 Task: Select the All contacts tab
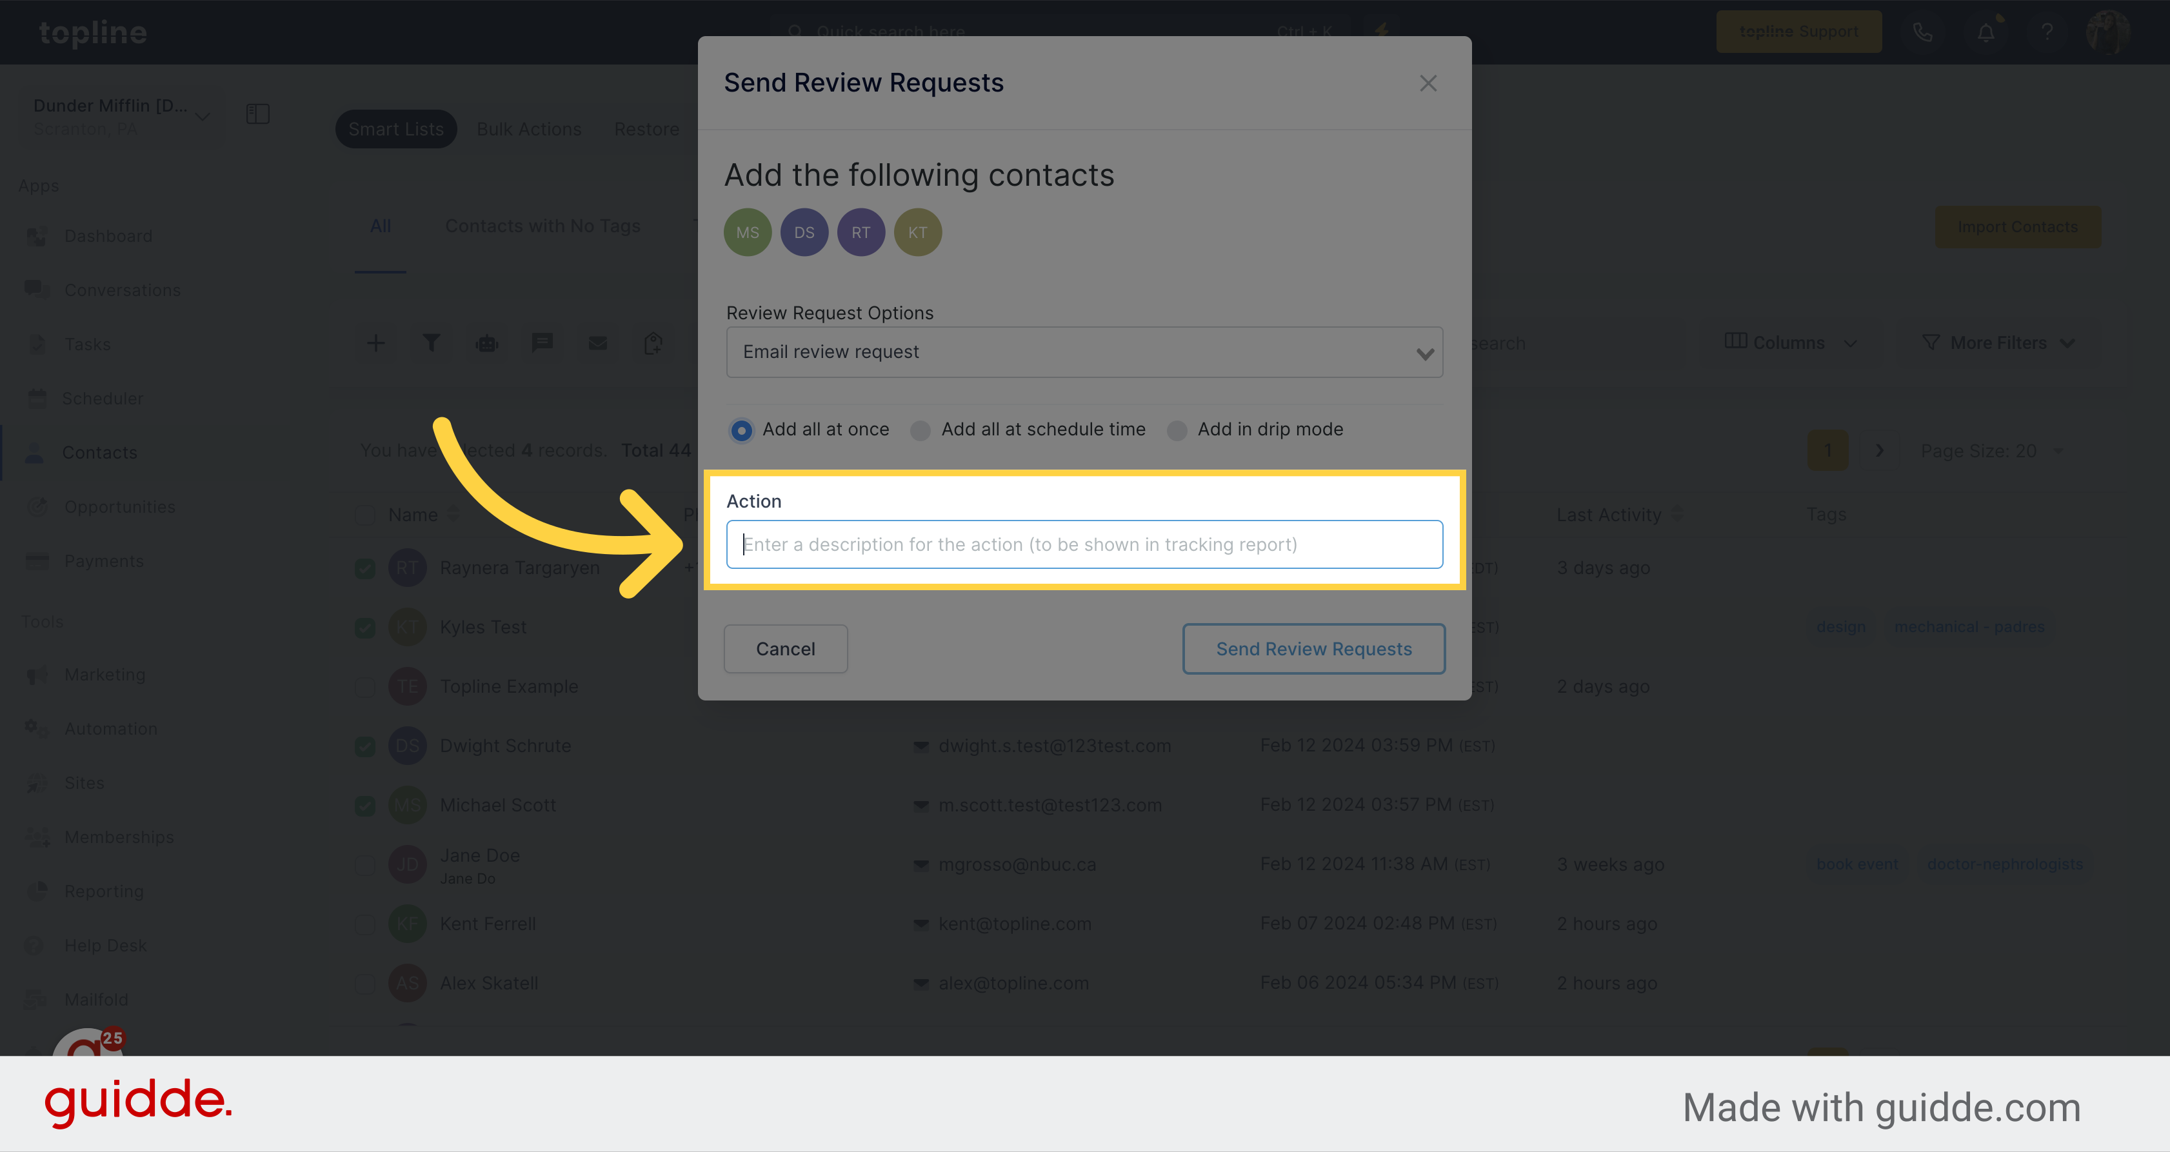pos(381,226)
